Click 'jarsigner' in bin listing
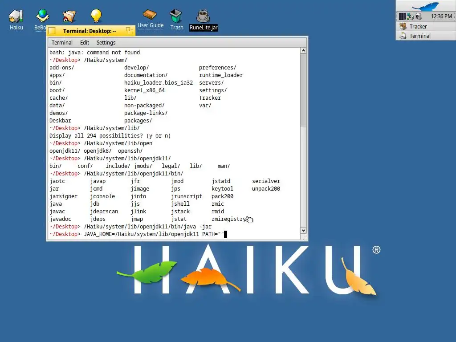 click(63, 196)
